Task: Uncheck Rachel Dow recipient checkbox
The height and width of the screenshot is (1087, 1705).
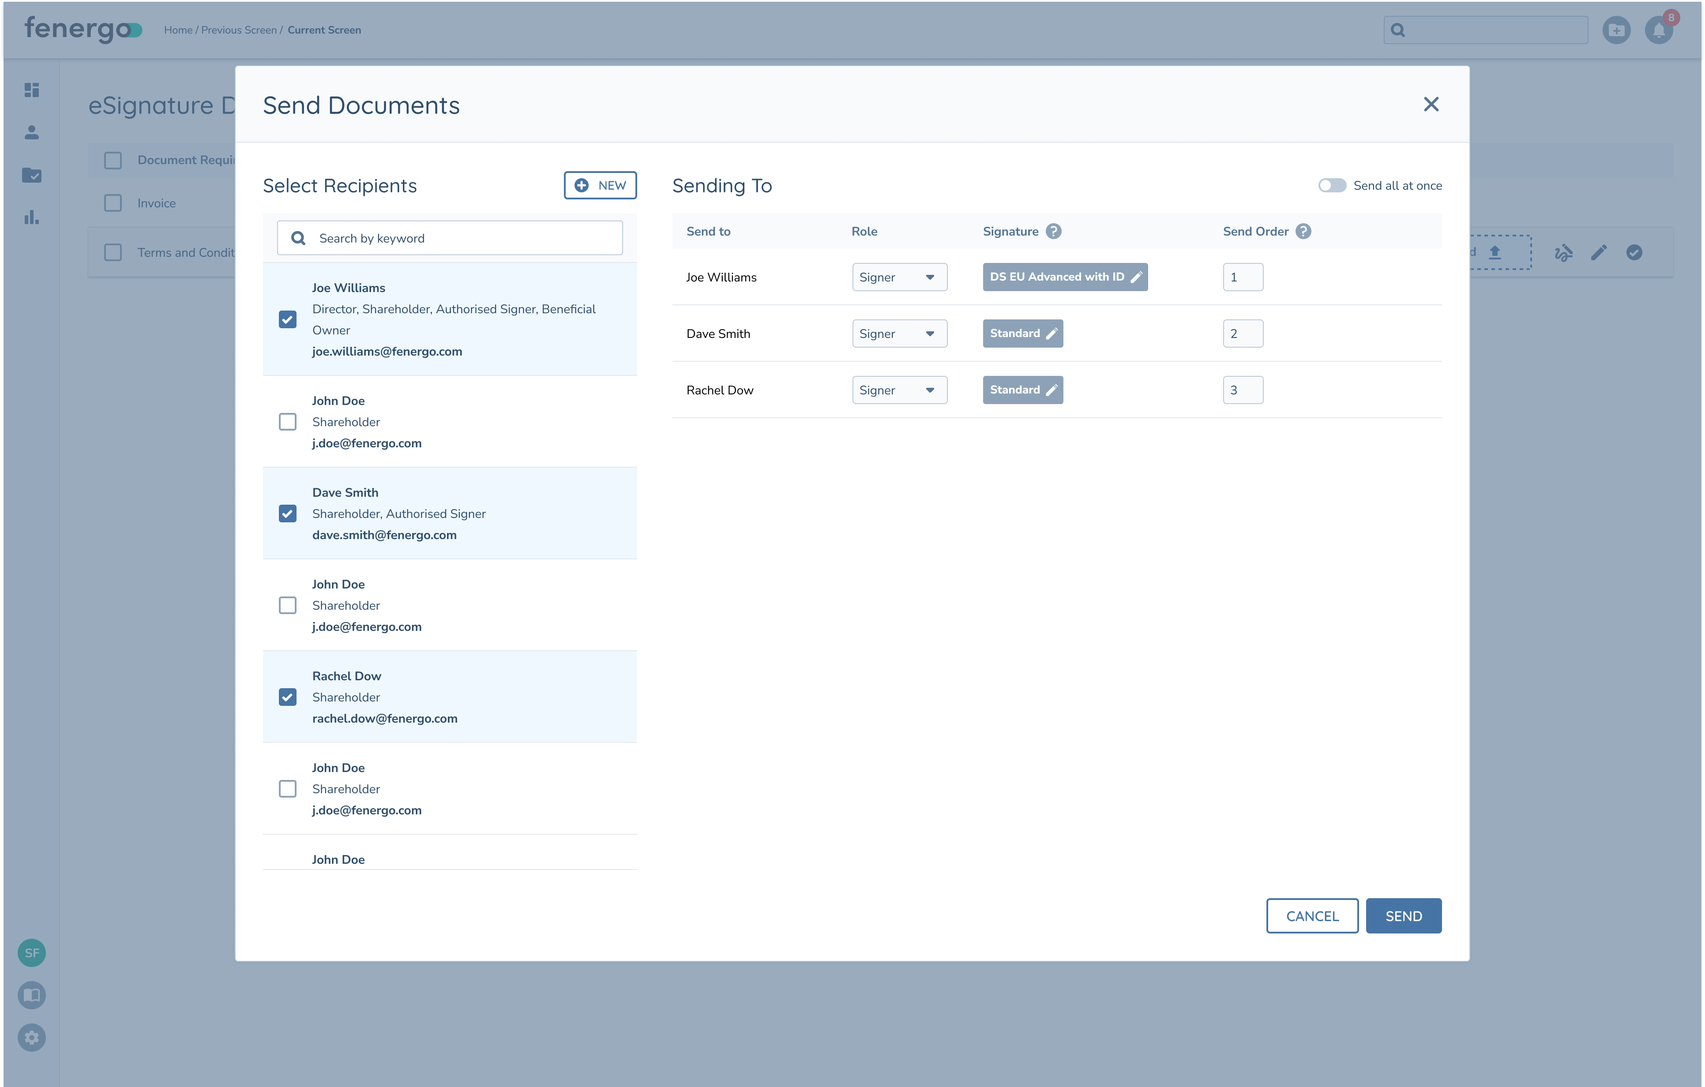Action: [x=287, y=697]
